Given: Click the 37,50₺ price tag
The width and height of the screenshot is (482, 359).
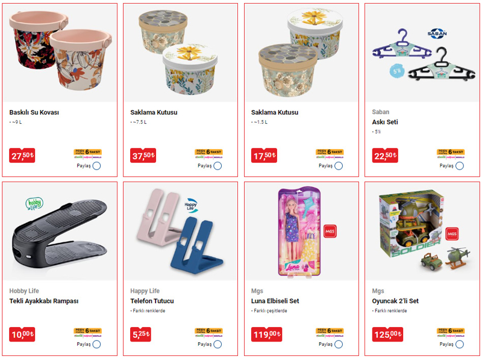Looking at the screenshot, I should coord(143,156).
